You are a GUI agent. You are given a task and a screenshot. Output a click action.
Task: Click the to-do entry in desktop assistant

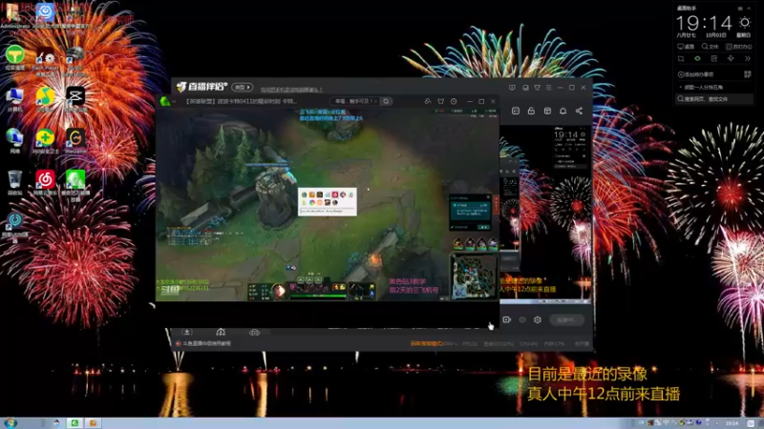[702, 87]
